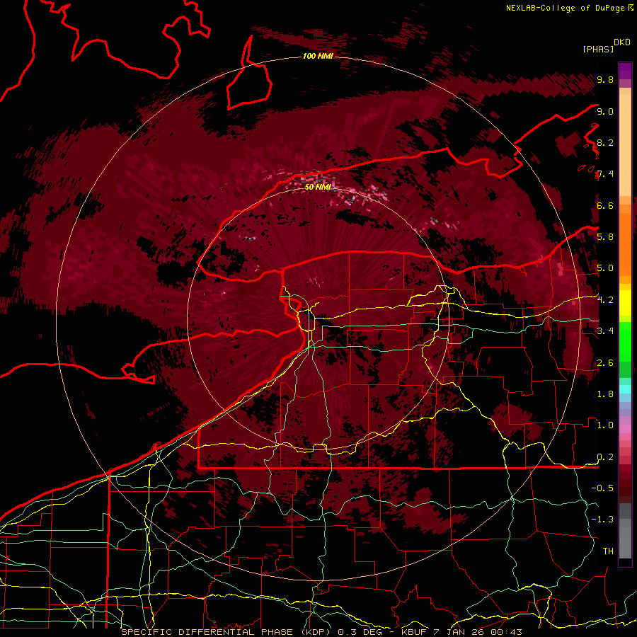Click the 2.6 label on the color scale
The height and width of the screenshot is (637, 637).
point(605,363)
